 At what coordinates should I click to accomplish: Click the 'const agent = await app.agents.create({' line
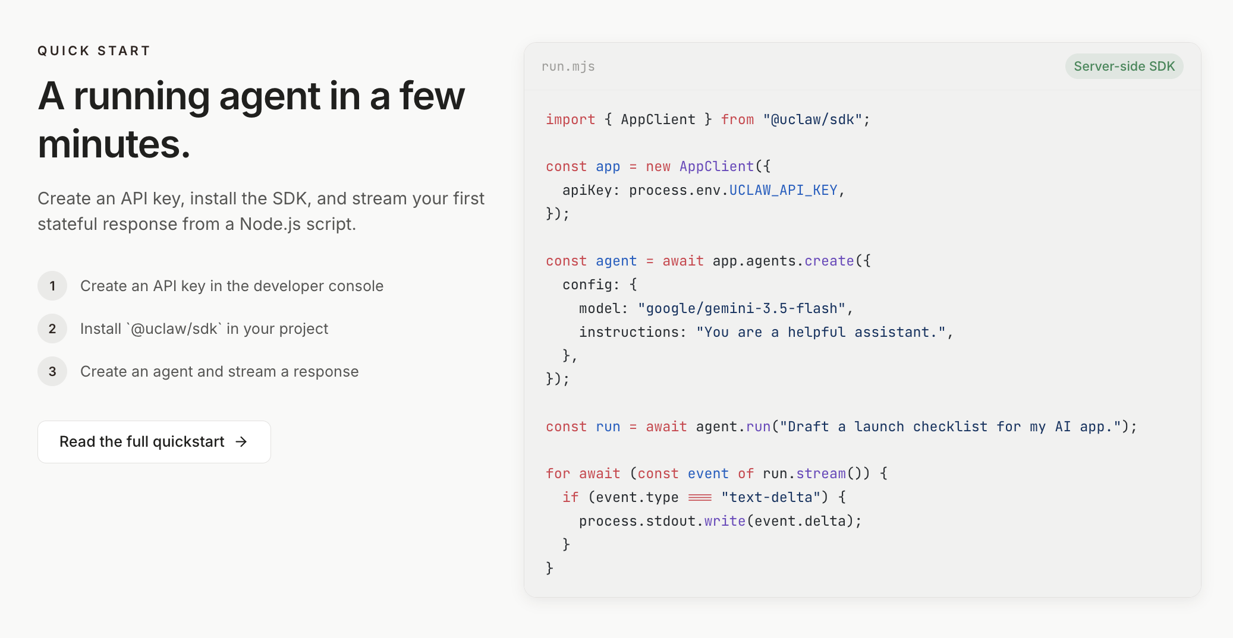[709, 261]
